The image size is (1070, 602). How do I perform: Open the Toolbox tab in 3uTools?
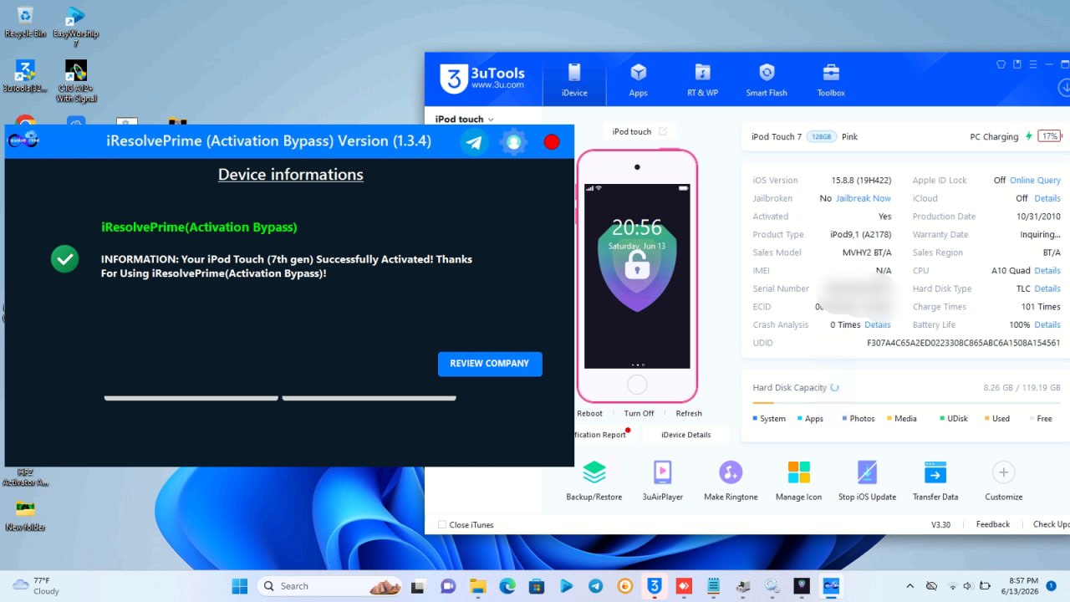(x=831, y=80)
